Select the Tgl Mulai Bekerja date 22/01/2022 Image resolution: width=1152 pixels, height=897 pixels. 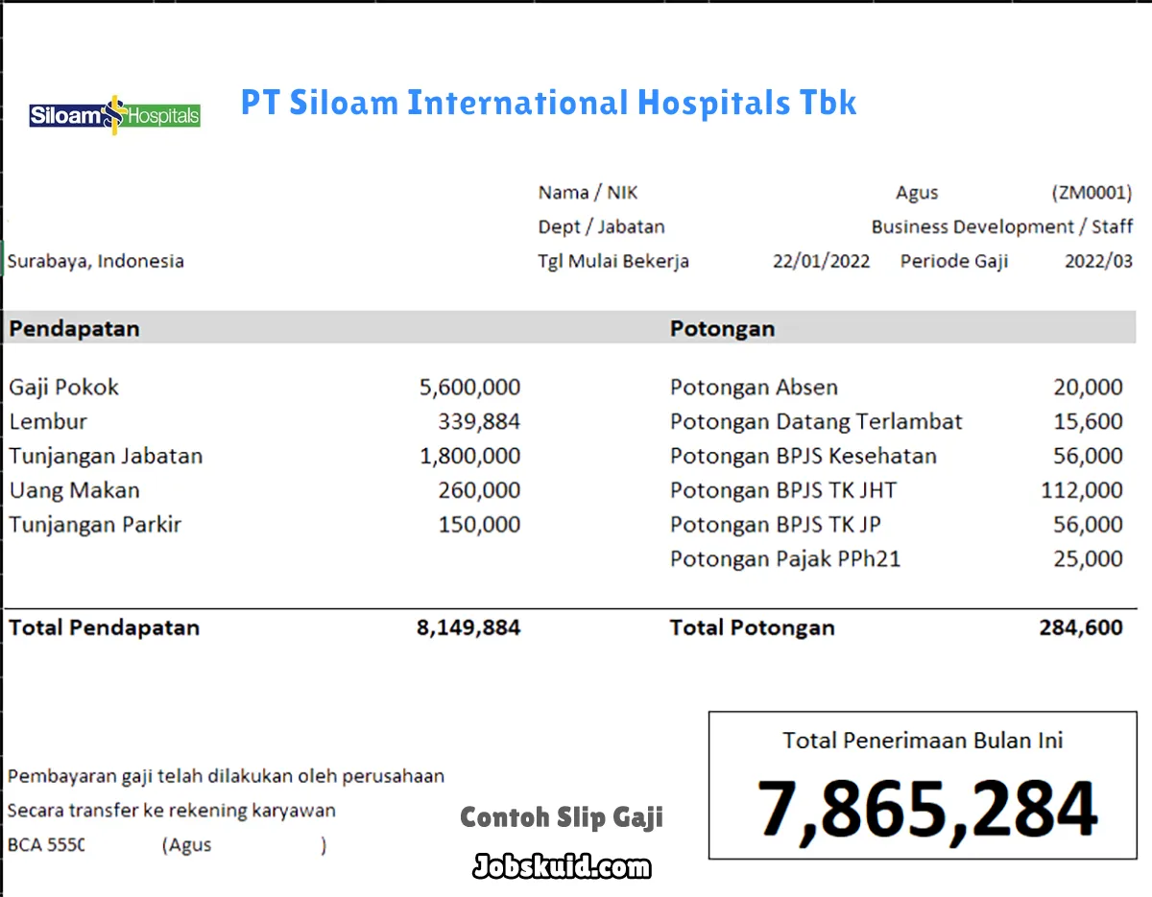(822, 260)
